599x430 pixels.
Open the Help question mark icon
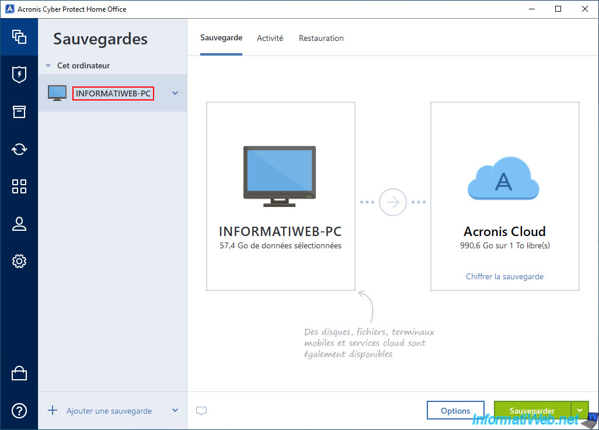[19, 411]
